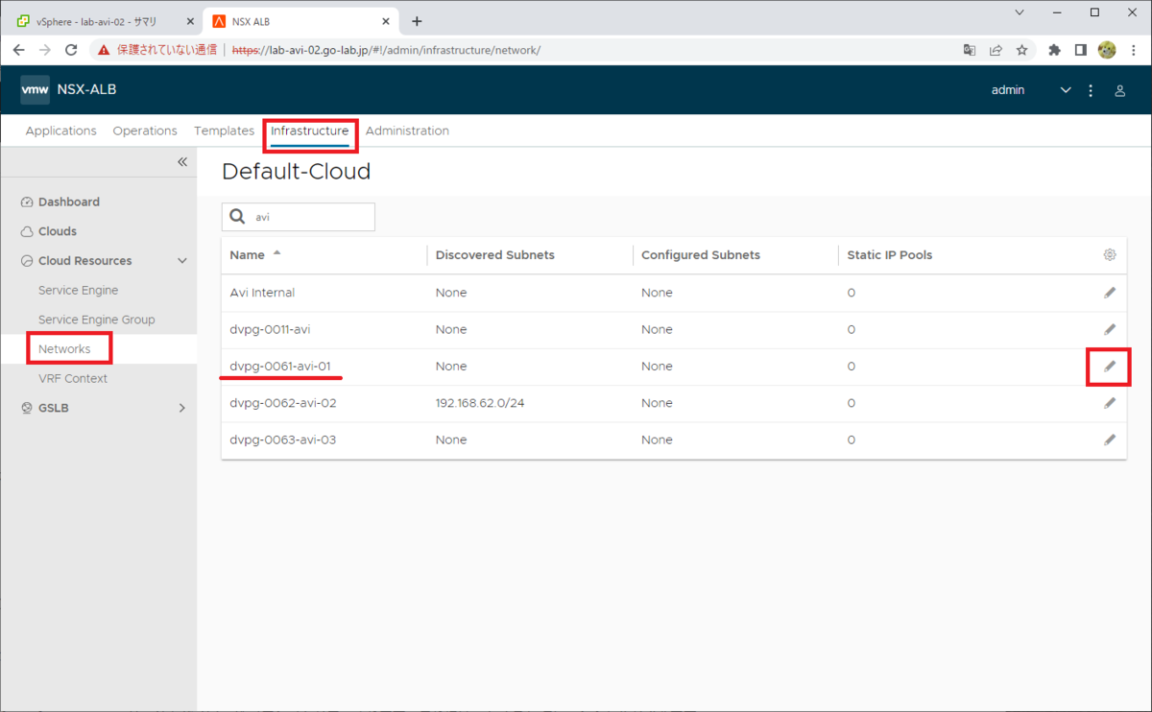Close the NSX ALB tab

point(386,21)
